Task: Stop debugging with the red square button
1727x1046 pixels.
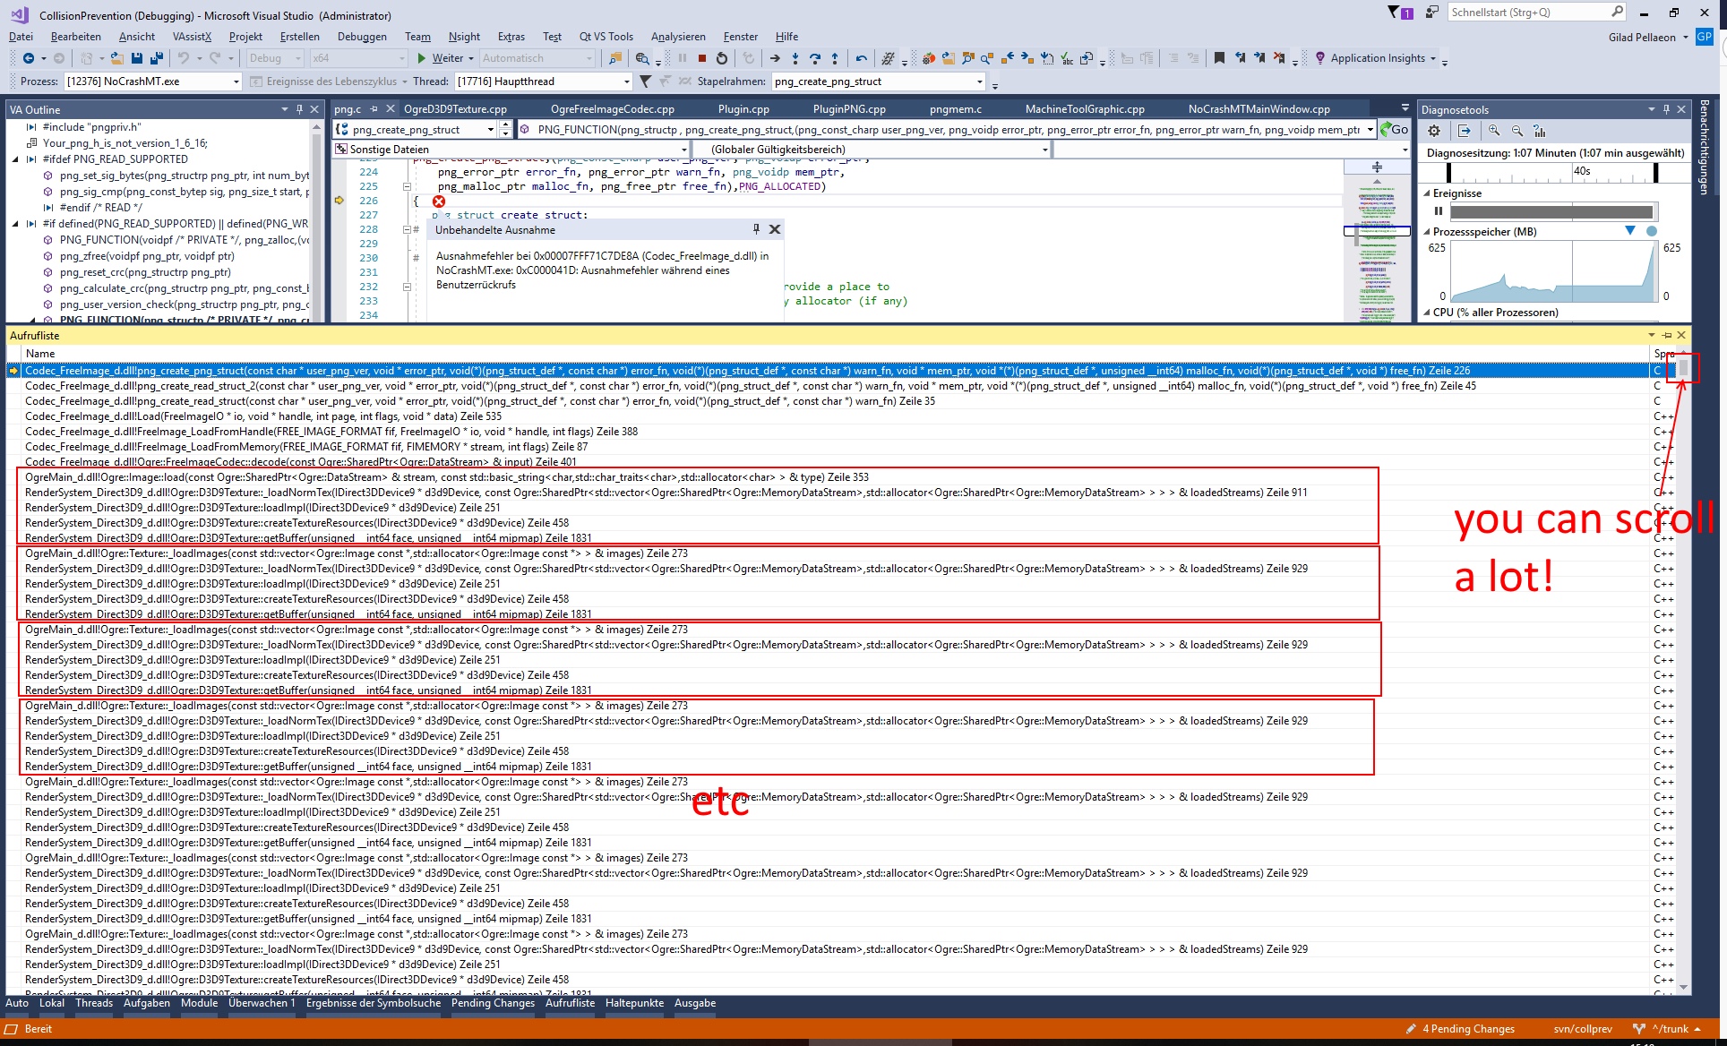Action: (x=702, y=58)
